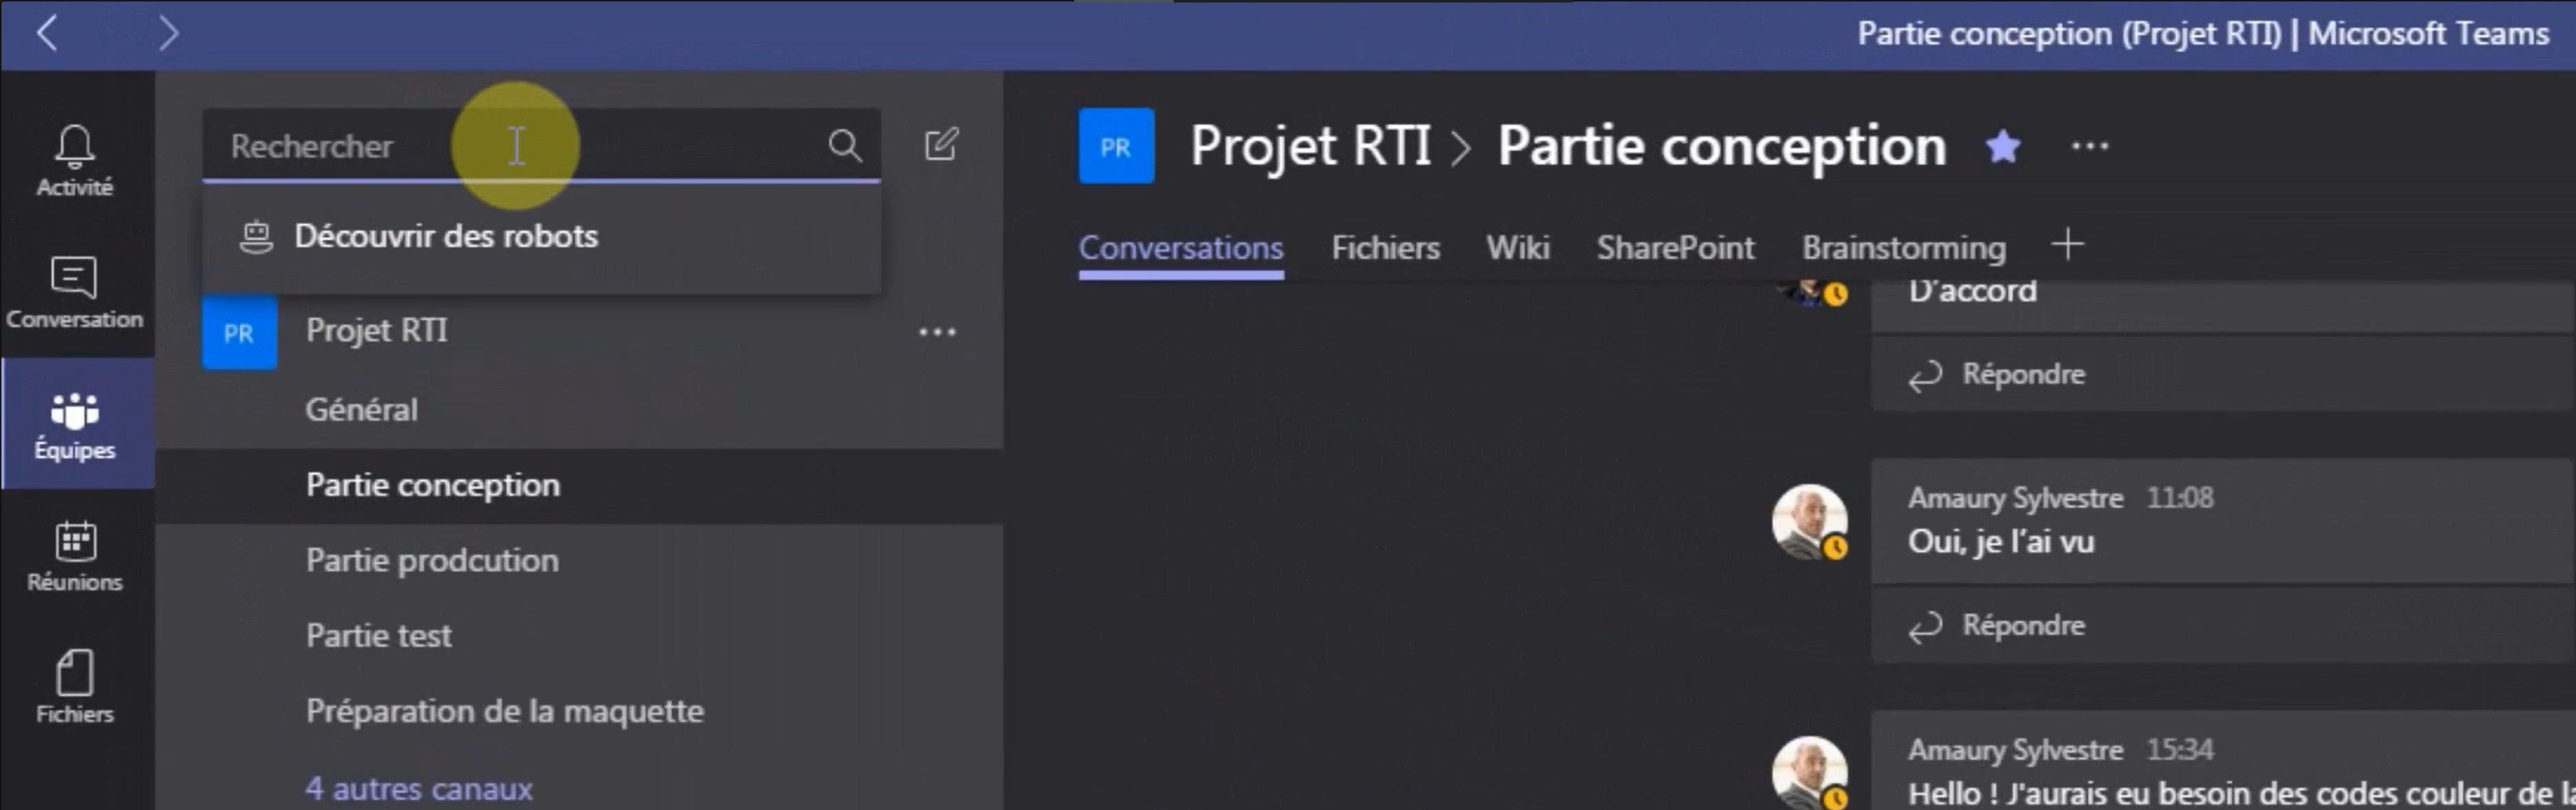Open more options next to channel title
This screenshot has height=810, width=2576.
point(2090,147)
